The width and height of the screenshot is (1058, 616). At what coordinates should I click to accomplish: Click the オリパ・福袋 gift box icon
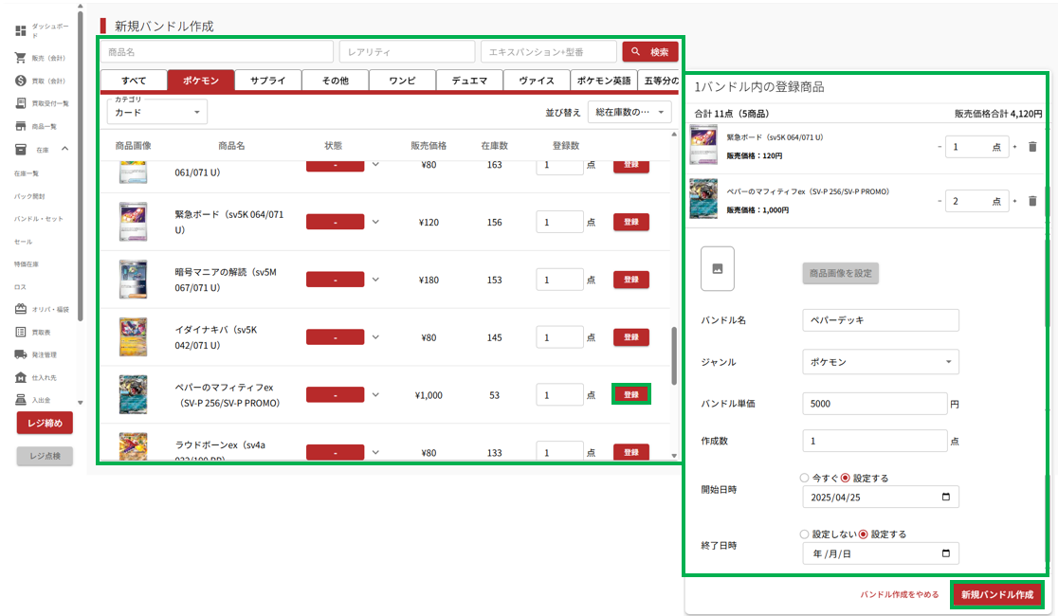(21, 309)
